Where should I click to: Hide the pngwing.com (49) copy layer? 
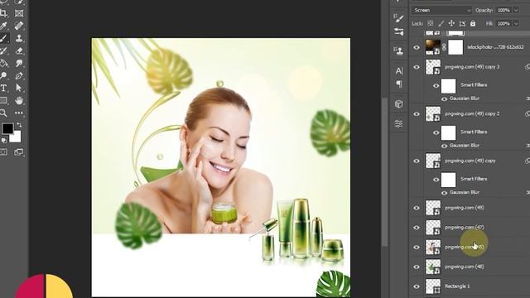(x=417, y=161)
